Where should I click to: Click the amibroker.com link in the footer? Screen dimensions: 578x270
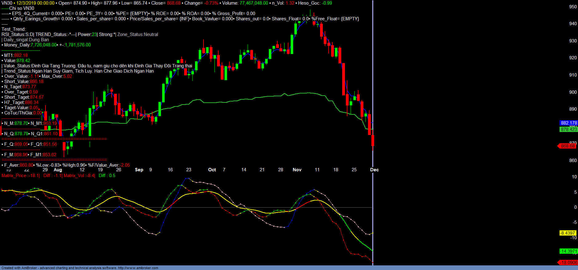(138, 268)
